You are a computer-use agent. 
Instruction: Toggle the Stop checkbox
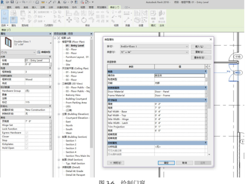pos(27,140)
